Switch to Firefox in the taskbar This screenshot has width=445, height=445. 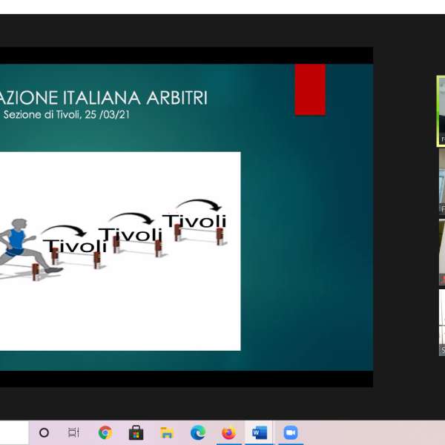tap(228, 432)
